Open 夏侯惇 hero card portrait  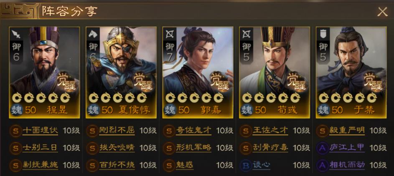(121, 72)
